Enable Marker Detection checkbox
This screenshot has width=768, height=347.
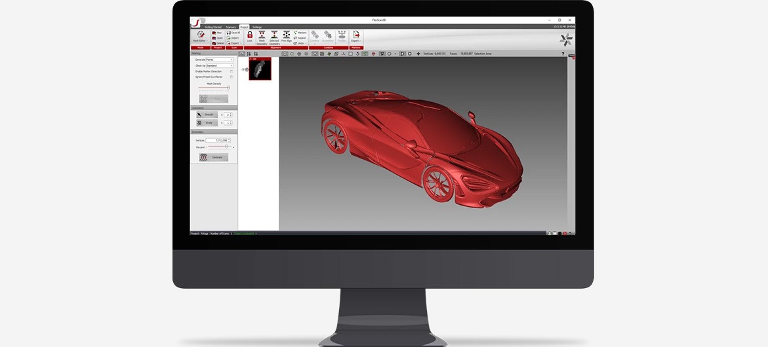(x=231, y=71)
